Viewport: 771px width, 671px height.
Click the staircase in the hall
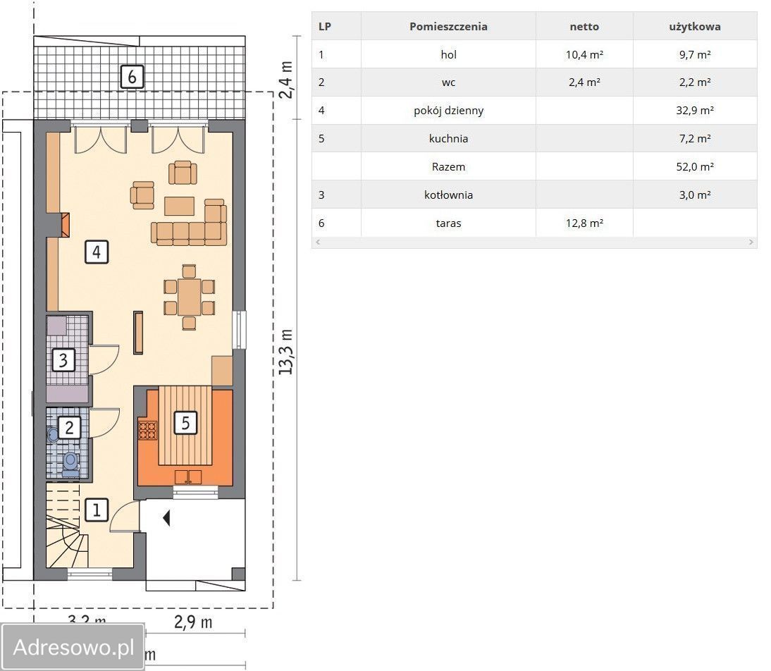pyautogui.click(x=68, y=525)
